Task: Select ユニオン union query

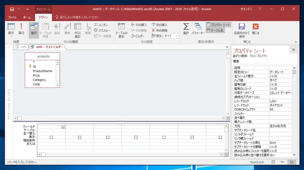Action: point(101,25)
